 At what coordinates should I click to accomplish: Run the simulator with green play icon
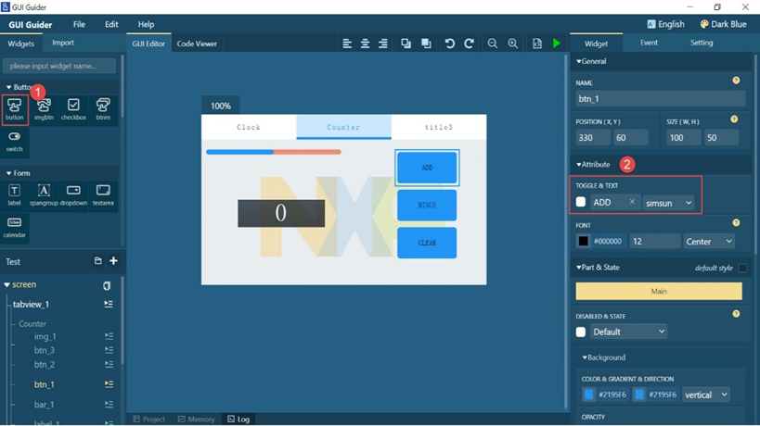click(x=557, y=44)
